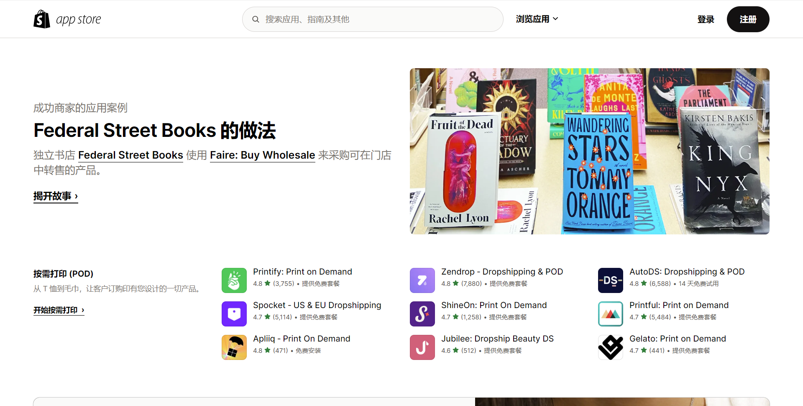The height and width of the screenshot is (406, 803).
Task: Click the app store wordmark text
Action: (79, 20)
